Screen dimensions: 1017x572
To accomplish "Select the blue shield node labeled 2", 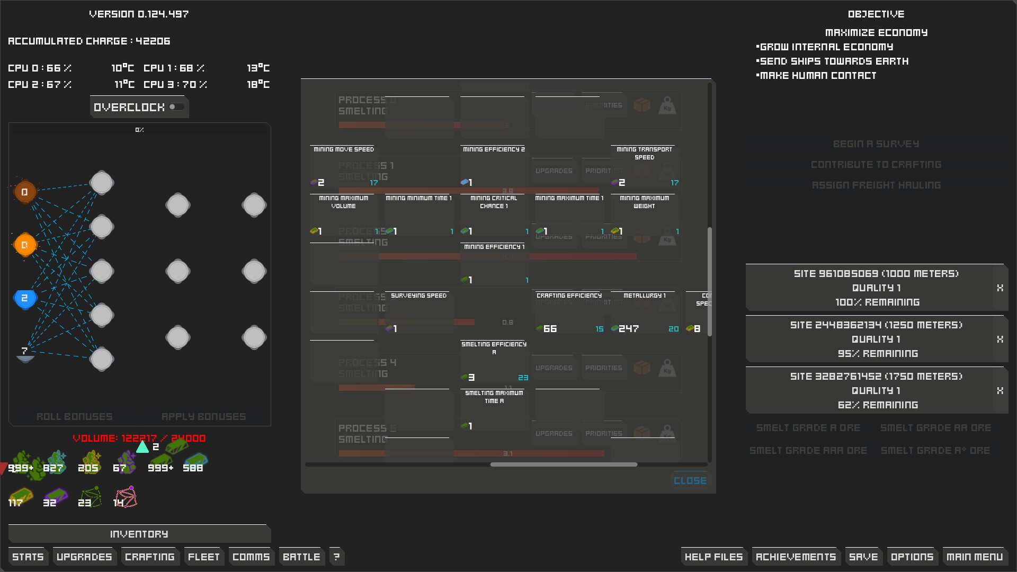I will (x=24, y=298).
